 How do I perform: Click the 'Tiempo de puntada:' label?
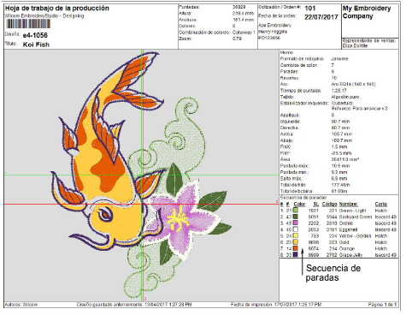[x=301, y=91]
